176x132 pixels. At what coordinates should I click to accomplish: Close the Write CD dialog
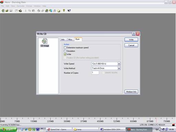pyautogui.click(x=138, y=34)
